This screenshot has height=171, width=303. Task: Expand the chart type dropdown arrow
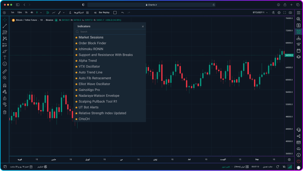(x=64, y=12)
